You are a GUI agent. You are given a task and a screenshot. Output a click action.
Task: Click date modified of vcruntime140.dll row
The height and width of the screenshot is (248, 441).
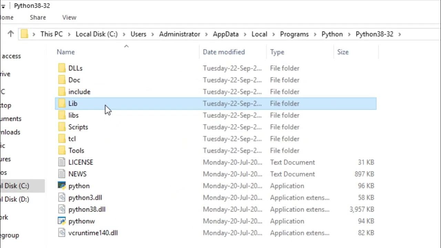tap(233, 233)
